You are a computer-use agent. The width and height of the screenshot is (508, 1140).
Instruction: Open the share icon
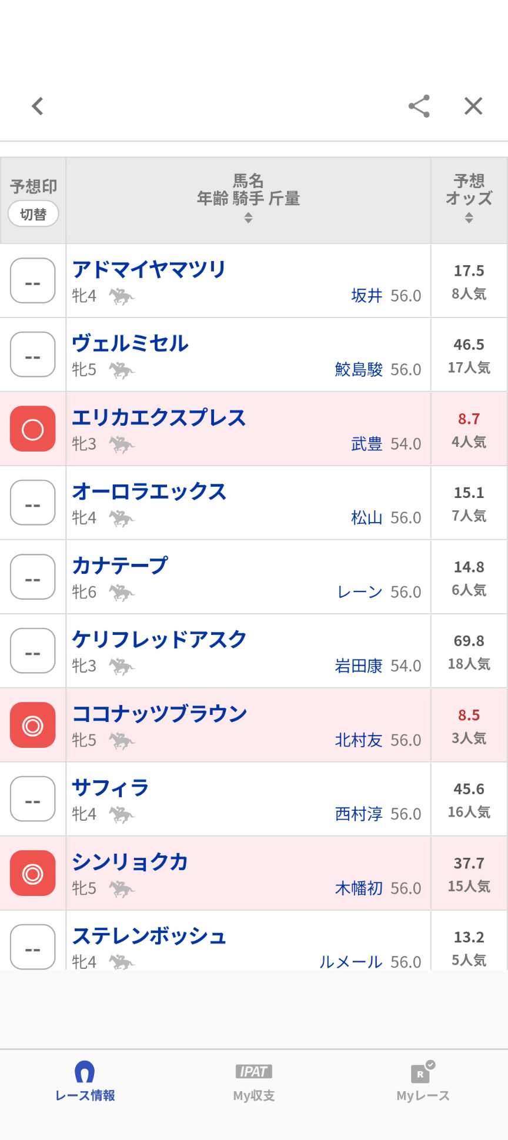tap(419, 106)
